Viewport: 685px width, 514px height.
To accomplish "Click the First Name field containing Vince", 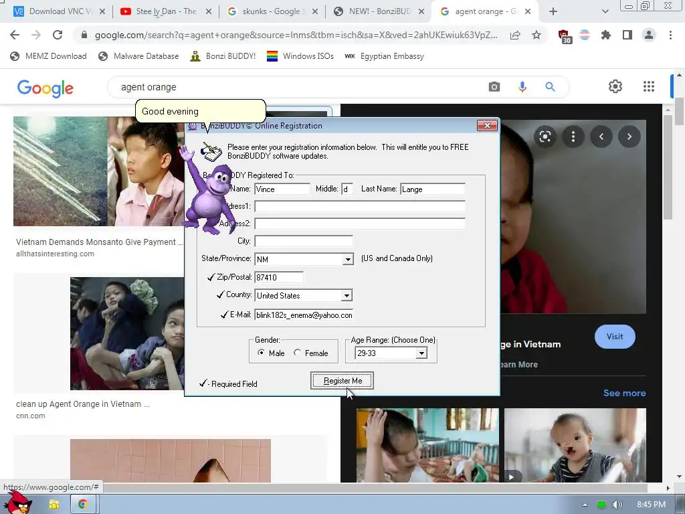I will click(x=282, y=189).
